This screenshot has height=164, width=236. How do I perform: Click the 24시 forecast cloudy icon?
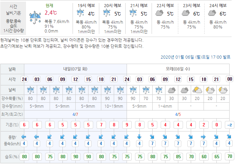click(x=212, y=13)
